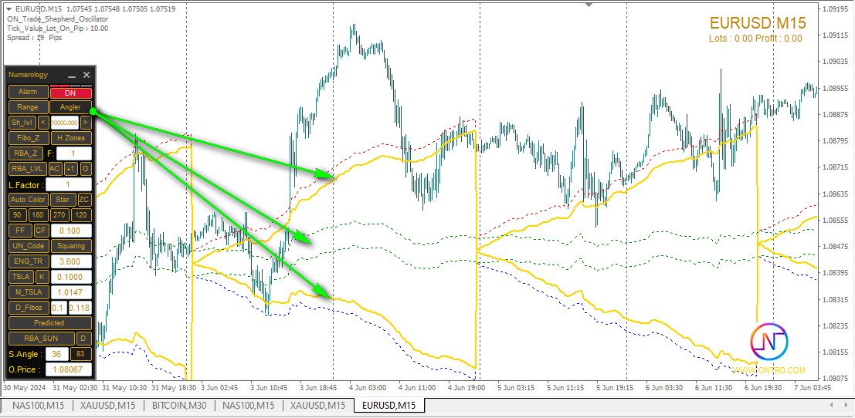Viewport: 855px width, 418px height.
Task: Click the K button next to TSLA
Action: tap(42, 277)
